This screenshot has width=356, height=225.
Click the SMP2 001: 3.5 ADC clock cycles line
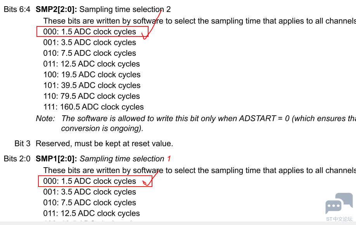(x=90, y=42)
